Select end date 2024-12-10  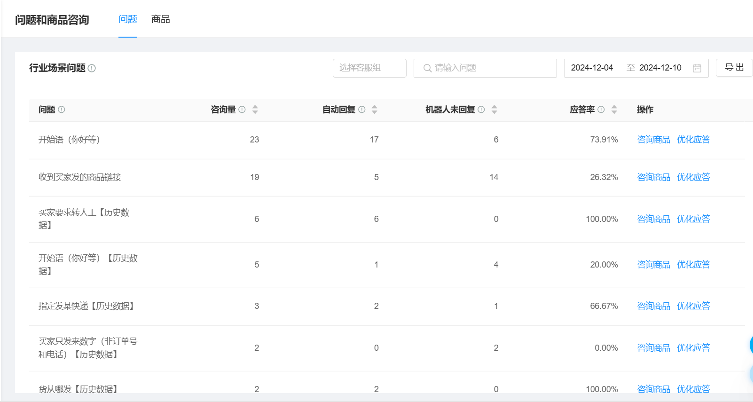[x=660, y=68]
